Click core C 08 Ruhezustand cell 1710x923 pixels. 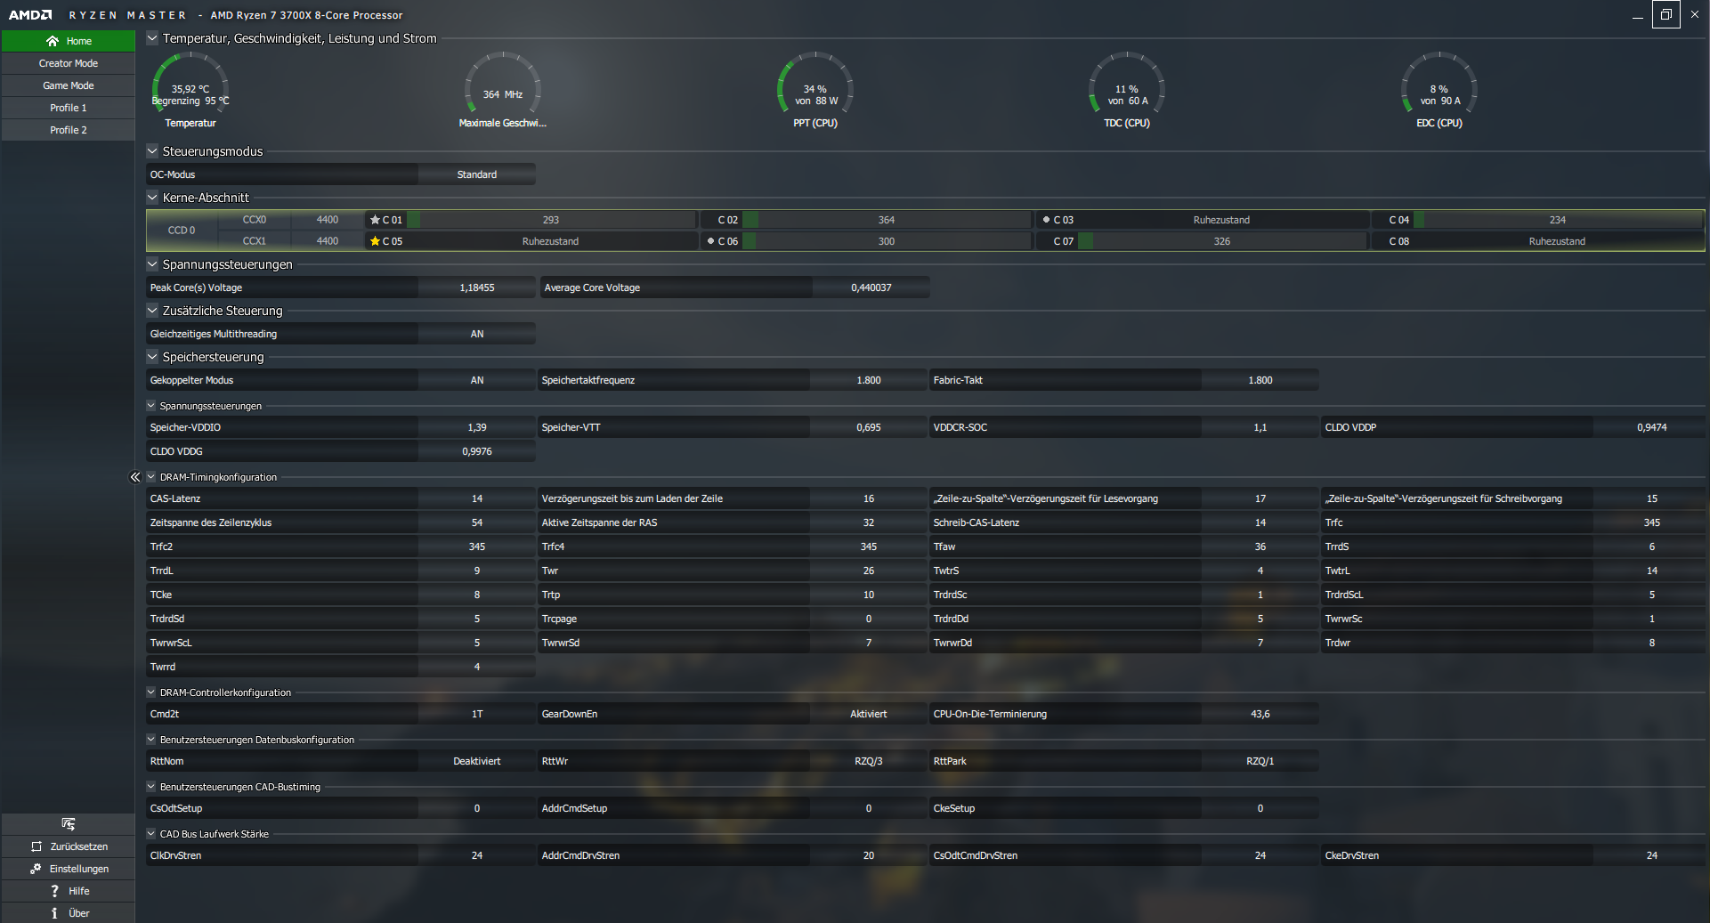click(x=1558, y=241)
